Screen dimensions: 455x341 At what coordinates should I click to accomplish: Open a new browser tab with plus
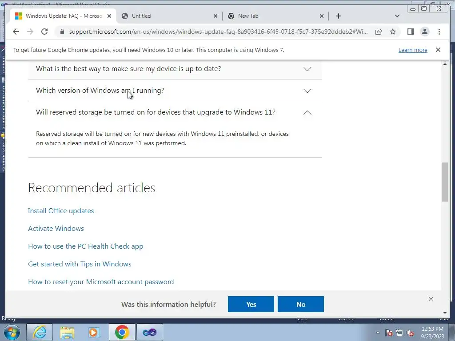point(338,16)
